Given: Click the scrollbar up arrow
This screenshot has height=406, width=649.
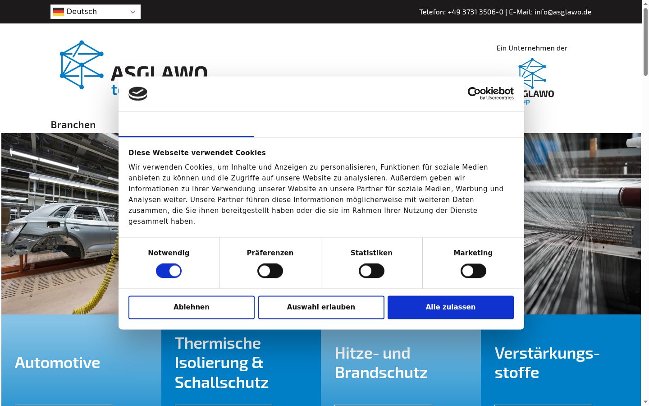Looking at the screenshot, I should pyautogui.click(x=645, y=3).
